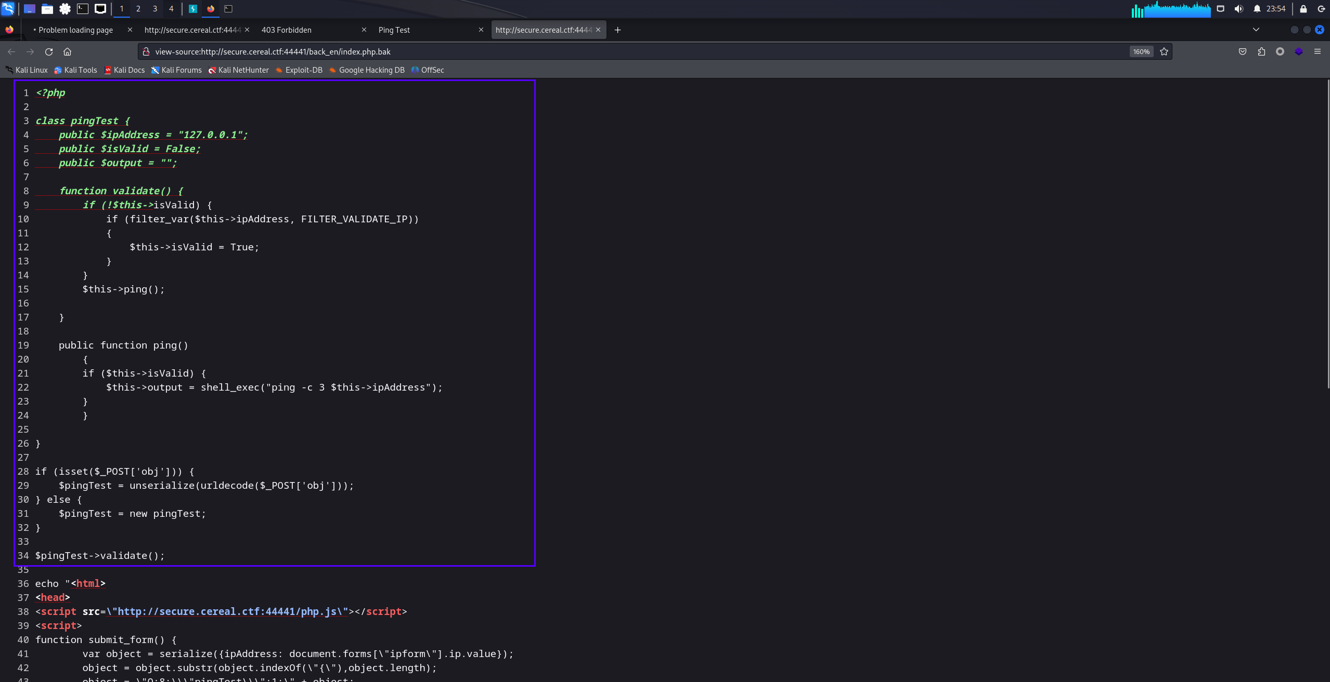This screenshot has height=682, width=1330.
Task: Switch to workspace 1
Action: 122,9
